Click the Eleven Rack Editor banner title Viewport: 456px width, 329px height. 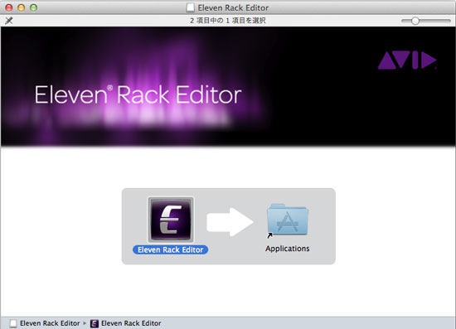coord(138,94)
